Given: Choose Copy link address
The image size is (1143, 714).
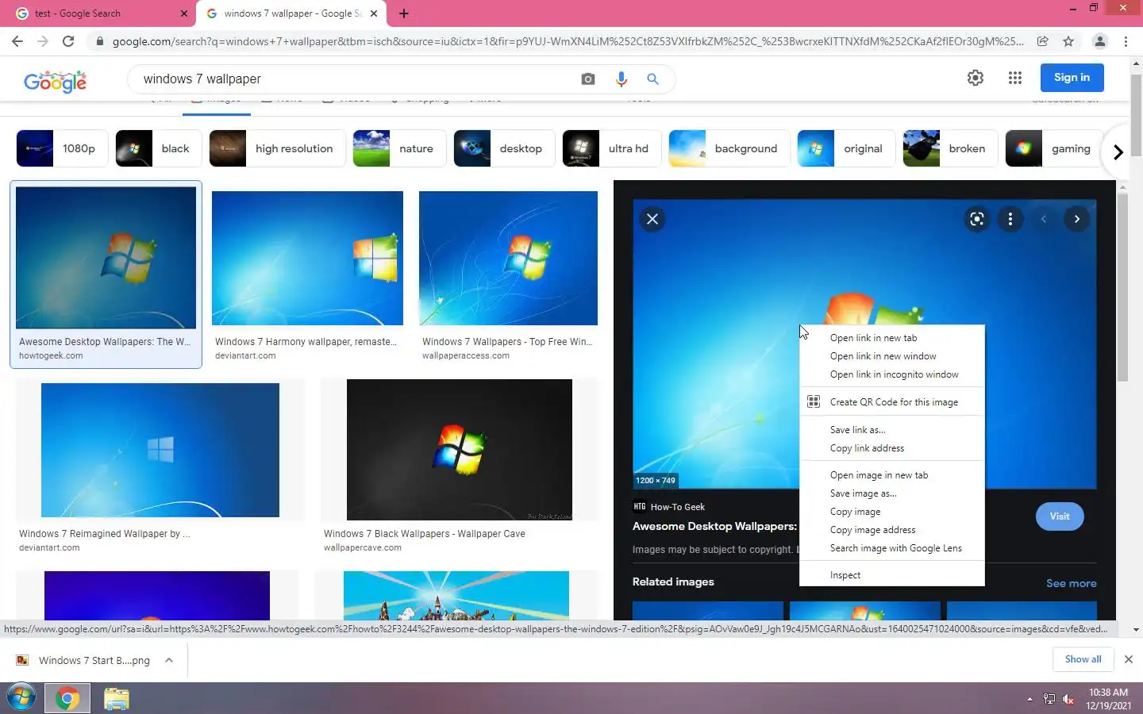Looking at the screenshot, I should [892, 448].
